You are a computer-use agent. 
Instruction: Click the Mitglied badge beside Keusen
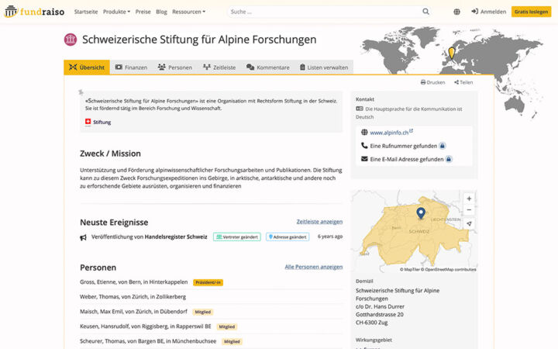(226, 327)
